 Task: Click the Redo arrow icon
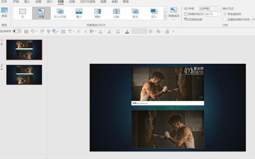(42, 31)
